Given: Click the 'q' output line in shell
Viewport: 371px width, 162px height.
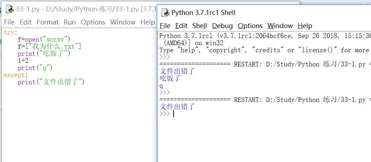Looking at the screenshot, I should click(161, 86).
